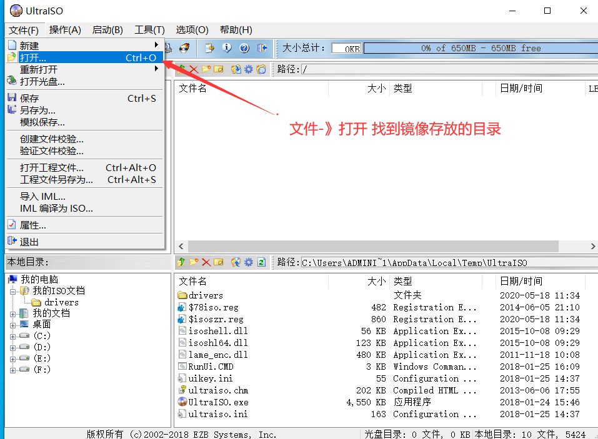The width and height of the screenshot is (598, 439).
Task: Expand the (D:) drive node
Action: 13,348
